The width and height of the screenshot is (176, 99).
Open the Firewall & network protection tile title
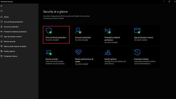coord(112,39)
